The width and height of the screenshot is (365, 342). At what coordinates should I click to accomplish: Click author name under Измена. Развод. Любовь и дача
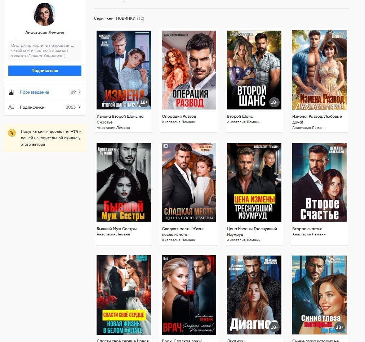coord(309,128)
